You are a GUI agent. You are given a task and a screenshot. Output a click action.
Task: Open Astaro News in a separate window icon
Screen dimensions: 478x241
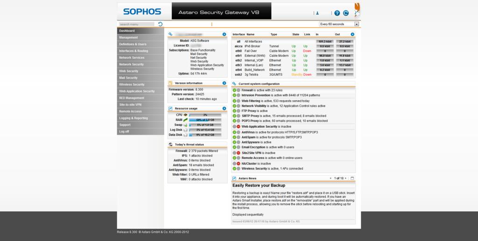point(352,179)
